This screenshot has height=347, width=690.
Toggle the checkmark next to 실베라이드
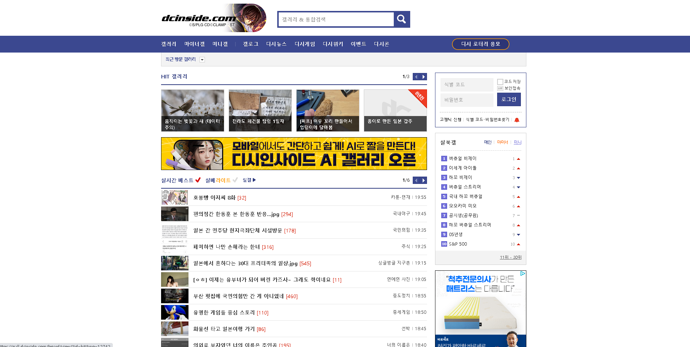pos(236,180)
